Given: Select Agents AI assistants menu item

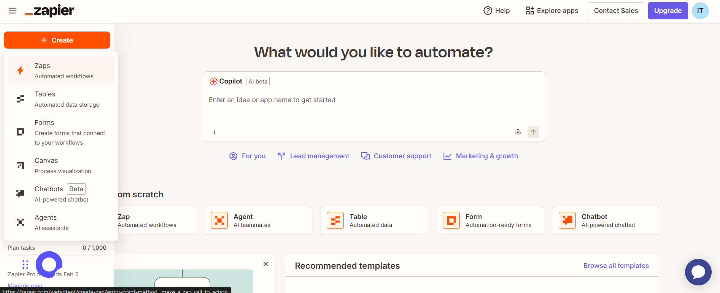Looking at the screenshot, I should pyautogui.click(x=61, y=222).
